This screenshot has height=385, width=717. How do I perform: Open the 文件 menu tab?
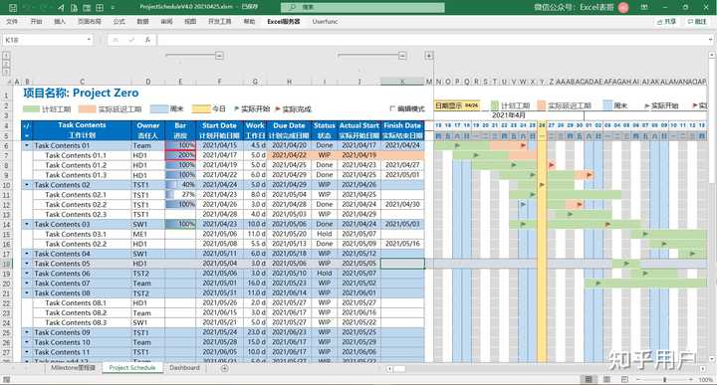12,22
